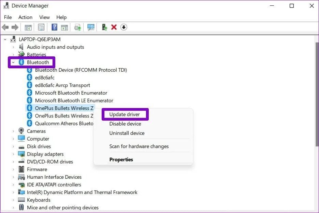Viewport: 319px width, 213px height.
Task: Open the Help question mark toolbar icon
Action: click(x=54, y=27)
